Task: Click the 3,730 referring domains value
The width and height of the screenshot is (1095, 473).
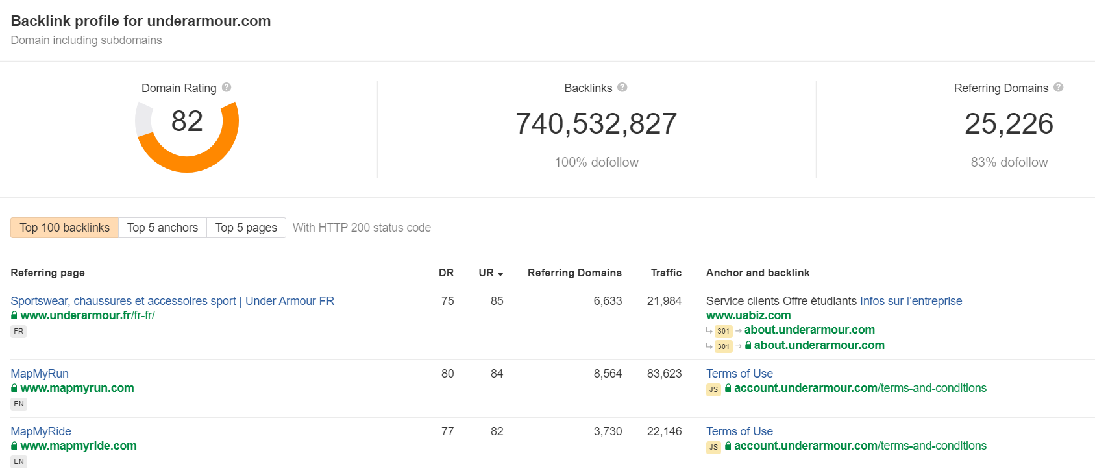Action: (608, 431)
